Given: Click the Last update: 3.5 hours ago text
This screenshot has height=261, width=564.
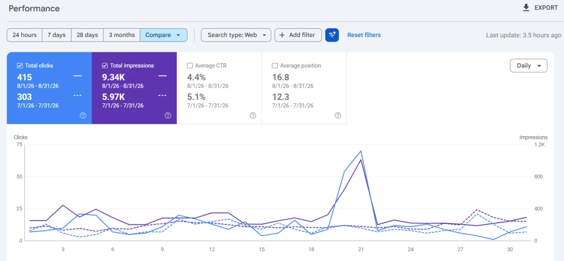Looking at the screenshot, I should coord(524,35).
